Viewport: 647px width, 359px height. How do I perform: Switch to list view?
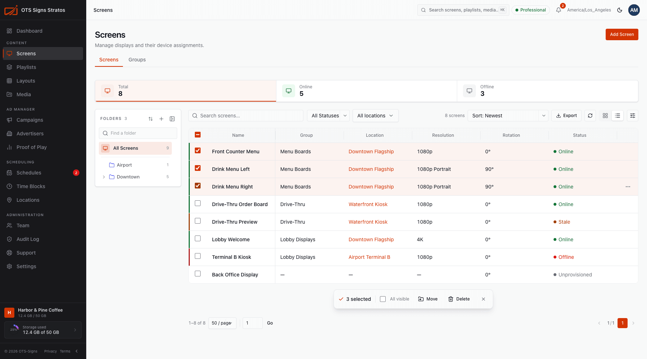618,116
